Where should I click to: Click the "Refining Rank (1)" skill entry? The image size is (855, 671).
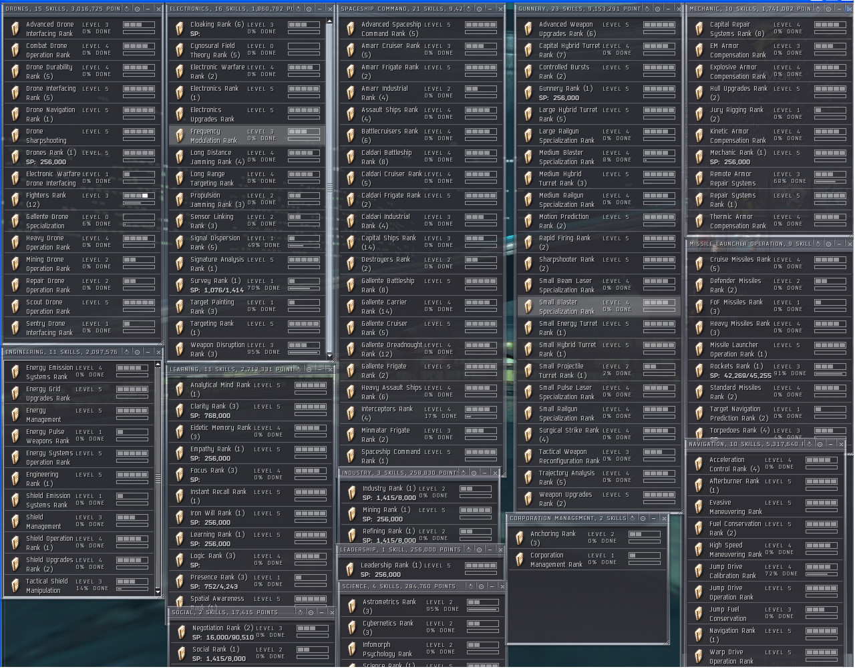419,535
